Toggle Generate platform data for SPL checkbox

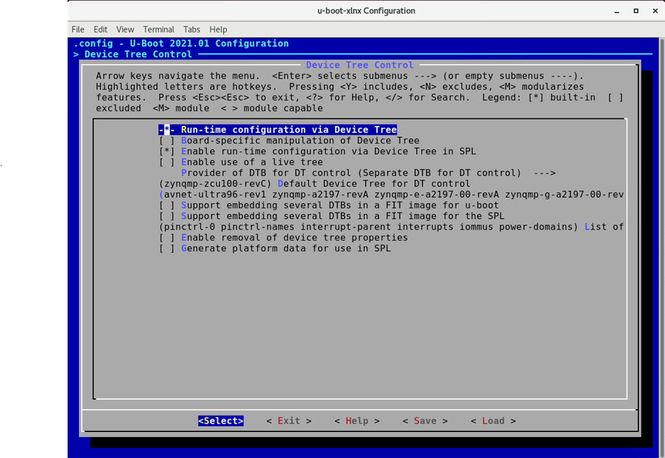coord(167,249)
